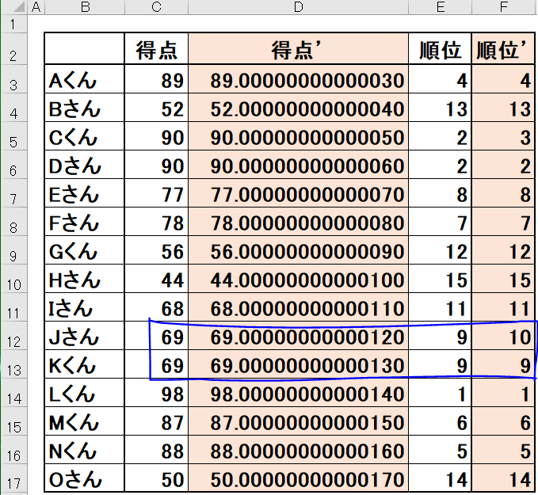Select the Fさん name cell
The image size is (538, 495).
pos(85,221)
